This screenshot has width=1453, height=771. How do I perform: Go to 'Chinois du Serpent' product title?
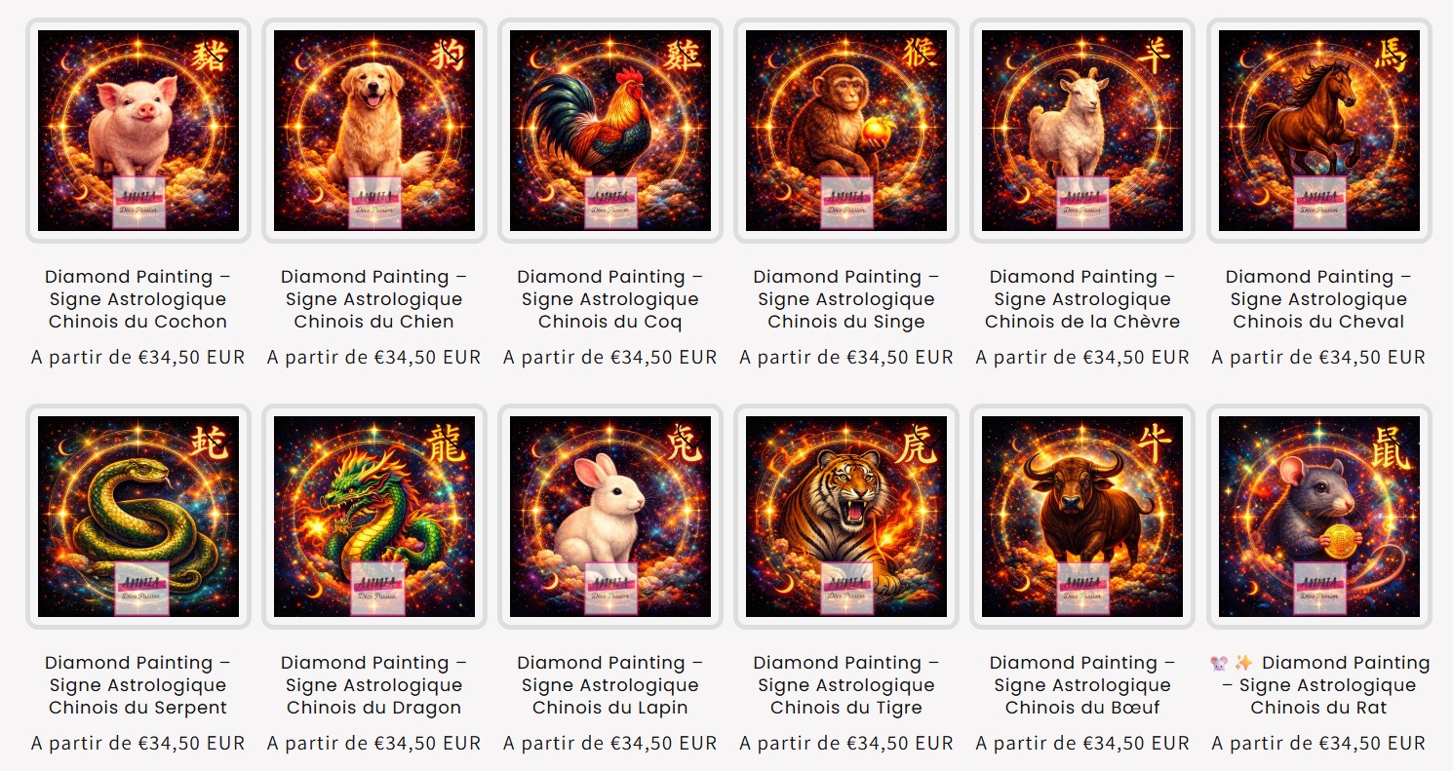(x=138, y=685)
